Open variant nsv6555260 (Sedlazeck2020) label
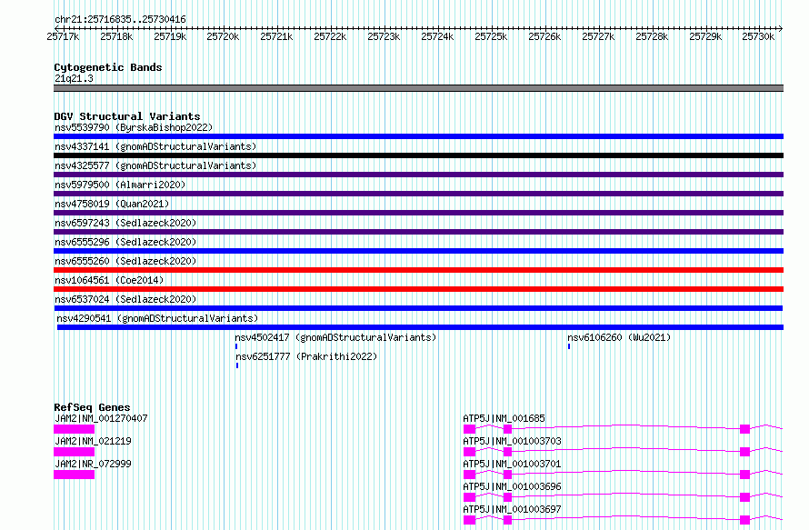 click(x=125, y=261)
